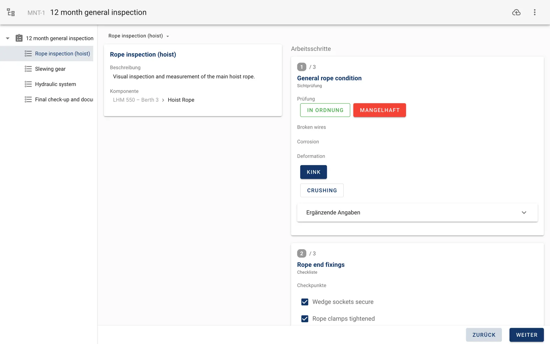This screenshot has width=550, height=344.
Task: Open the Rope inspection (hoist) dropdown
Action: coord(139,36)
